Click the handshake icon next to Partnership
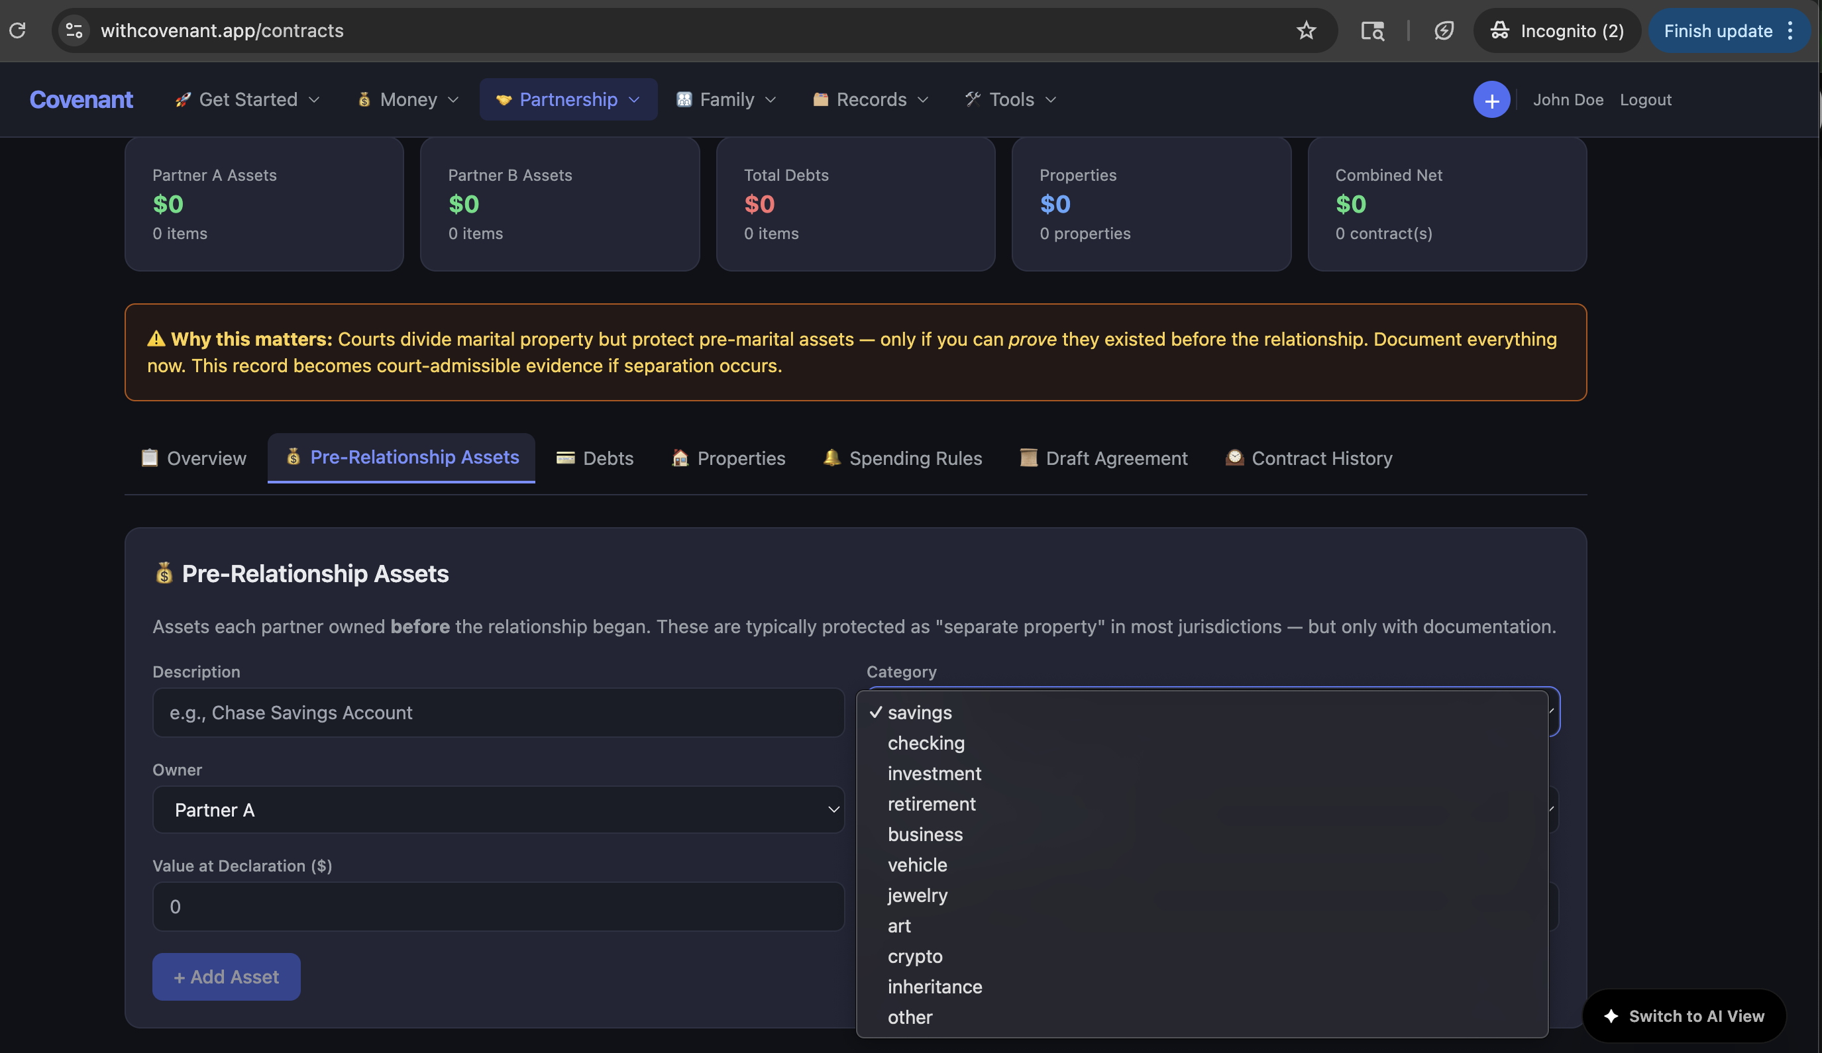 pyautogui.click(x=504, y=100)
